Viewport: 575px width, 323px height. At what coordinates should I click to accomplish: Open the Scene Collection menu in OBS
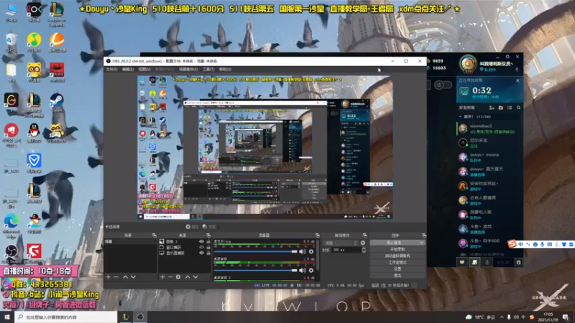click(188, 69)
